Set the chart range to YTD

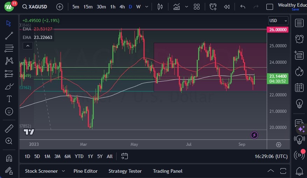[79, 156]
